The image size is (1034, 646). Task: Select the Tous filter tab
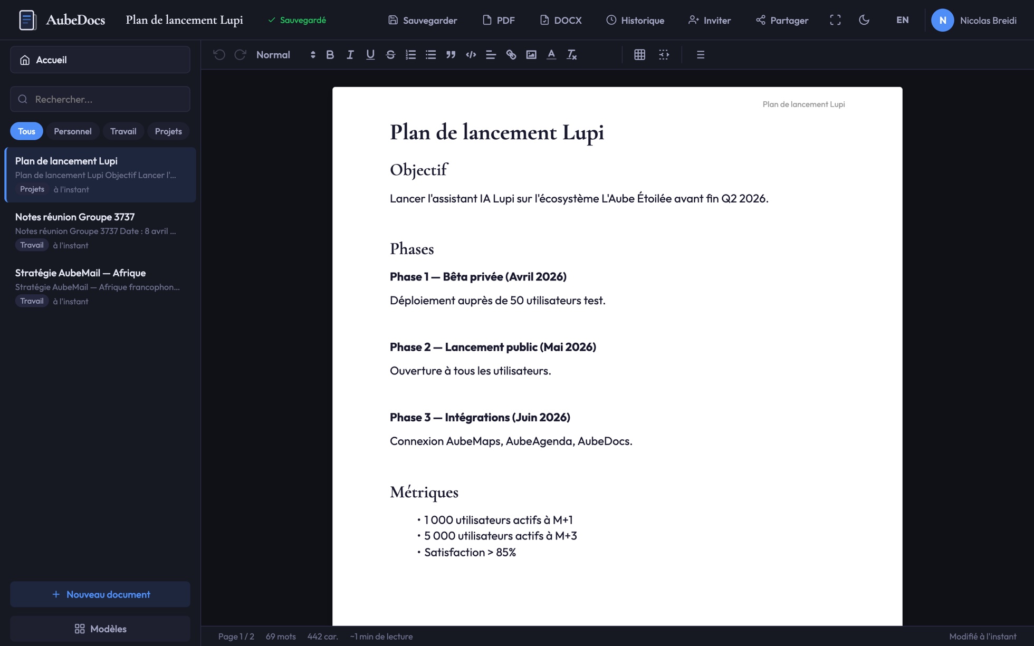pos(26,131)
